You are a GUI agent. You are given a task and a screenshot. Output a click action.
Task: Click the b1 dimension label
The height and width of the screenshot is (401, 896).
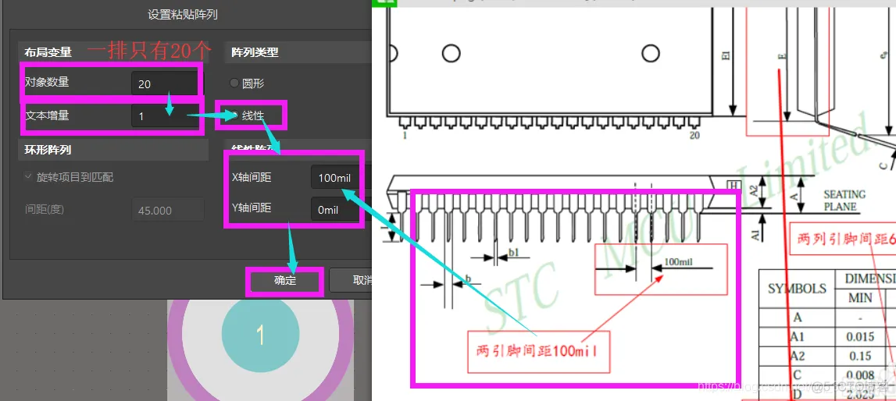[512, 252]
